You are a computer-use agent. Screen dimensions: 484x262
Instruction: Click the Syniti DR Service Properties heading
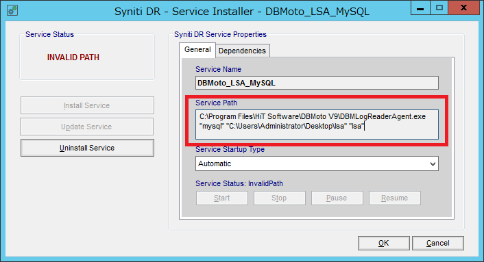[x=220, y=34]
